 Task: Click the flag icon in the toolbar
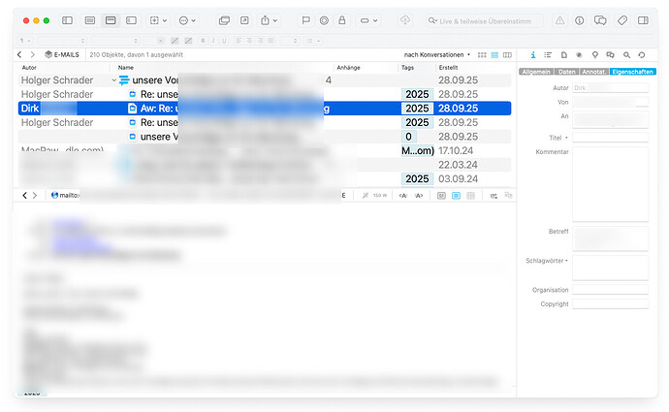click(306, 20)
